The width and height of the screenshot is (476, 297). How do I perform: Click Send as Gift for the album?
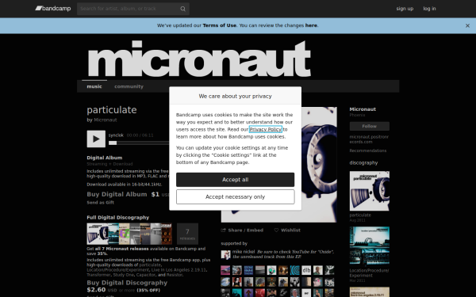pyautogui.click(x=101, y=203)
